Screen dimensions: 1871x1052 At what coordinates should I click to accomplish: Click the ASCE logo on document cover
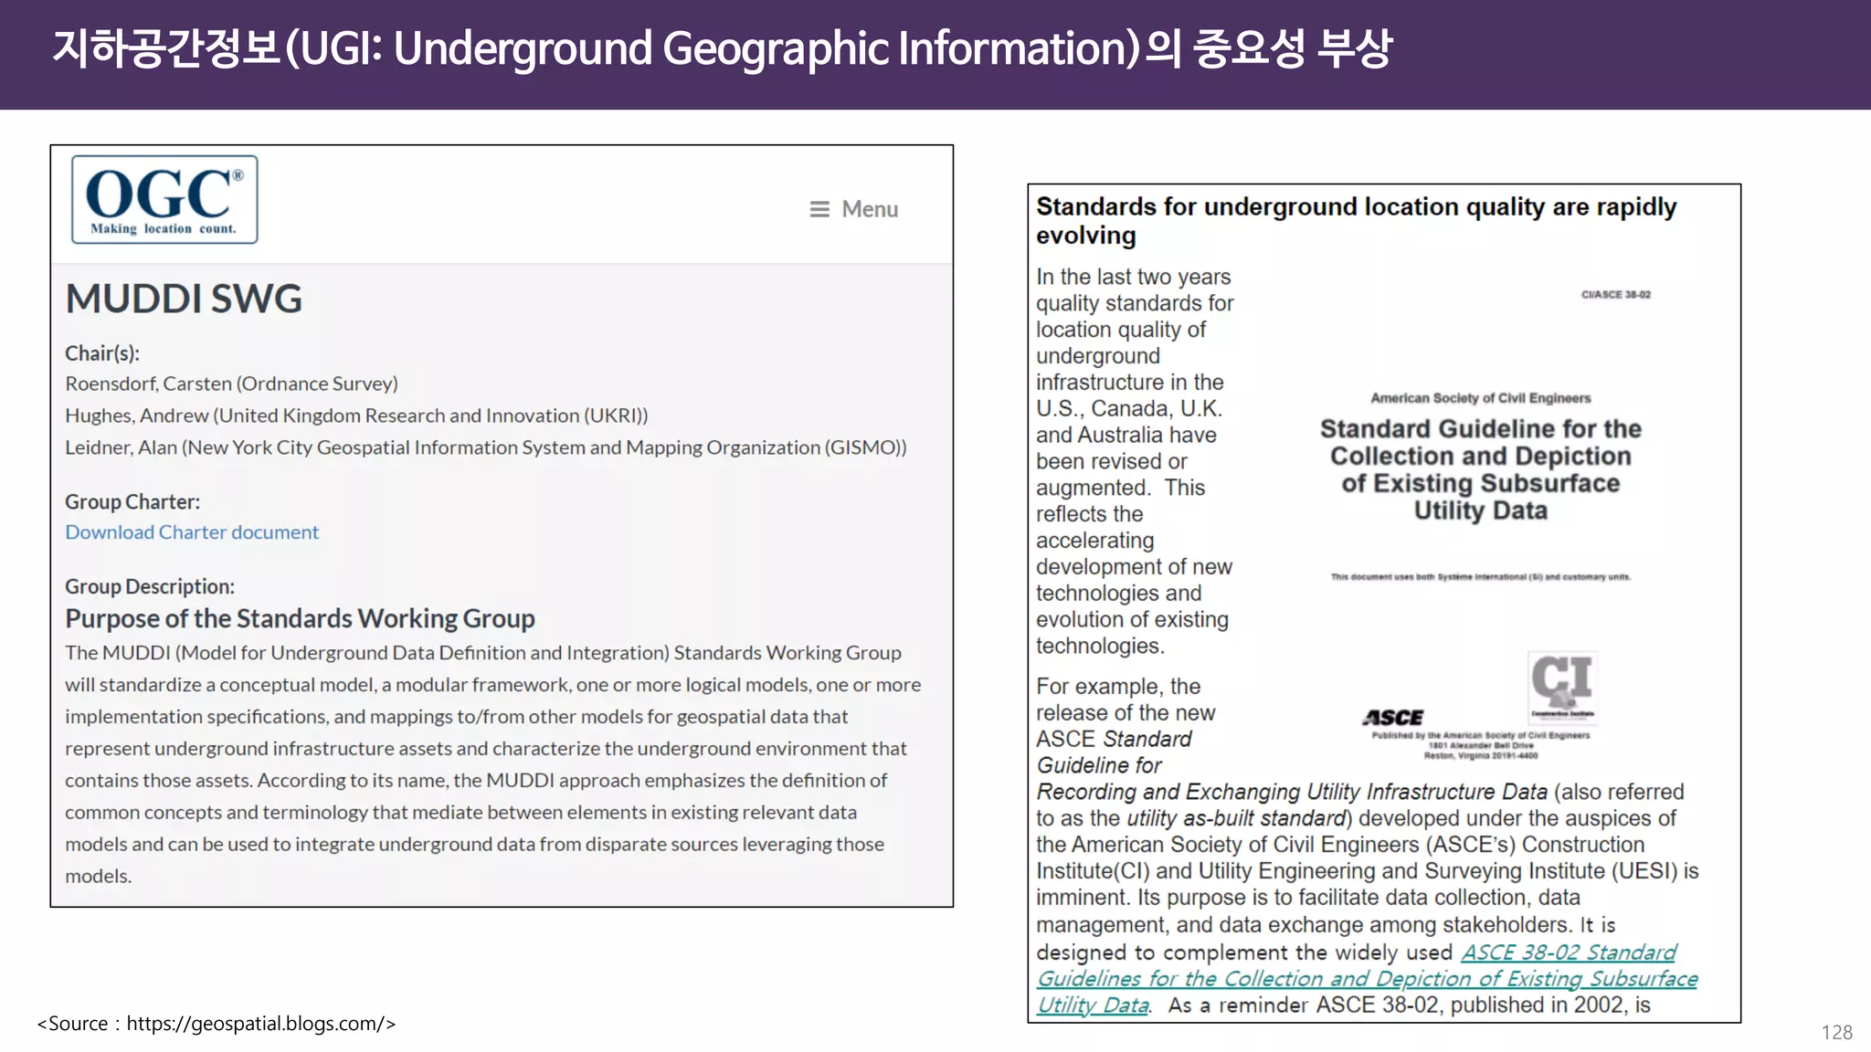(x=1393, y=718)
